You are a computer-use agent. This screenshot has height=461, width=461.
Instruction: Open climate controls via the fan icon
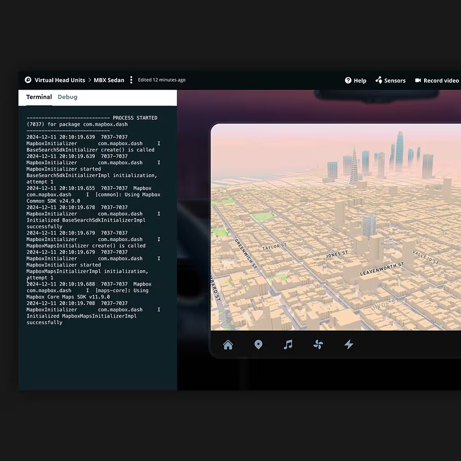[318, 345]
